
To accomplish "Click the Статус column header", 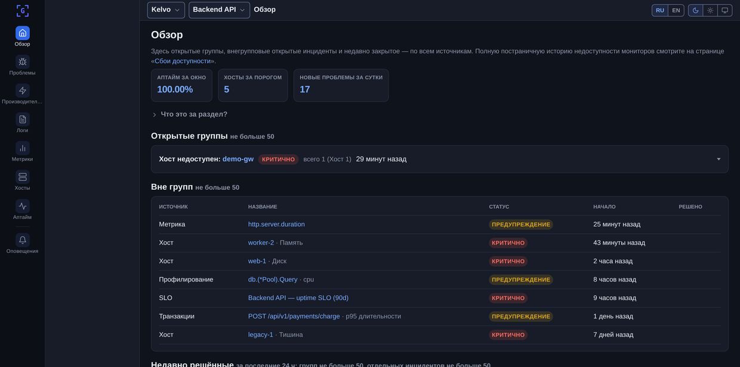I will (499, 207).
